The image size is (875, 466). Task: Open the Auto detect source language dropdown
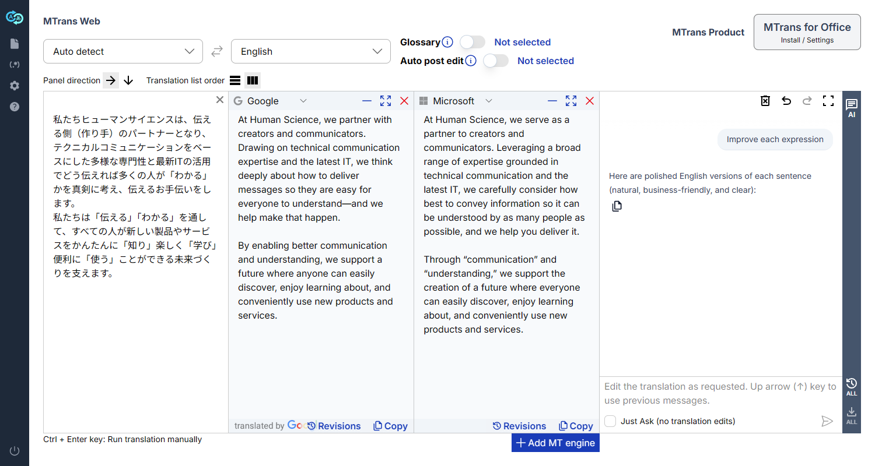[x=123, y=51]
